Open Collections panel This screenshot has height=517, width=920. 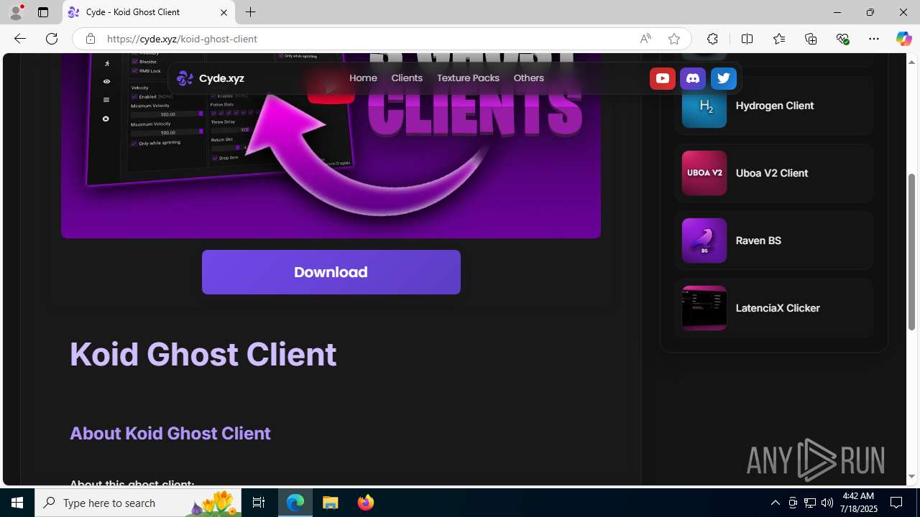(811, 39)
